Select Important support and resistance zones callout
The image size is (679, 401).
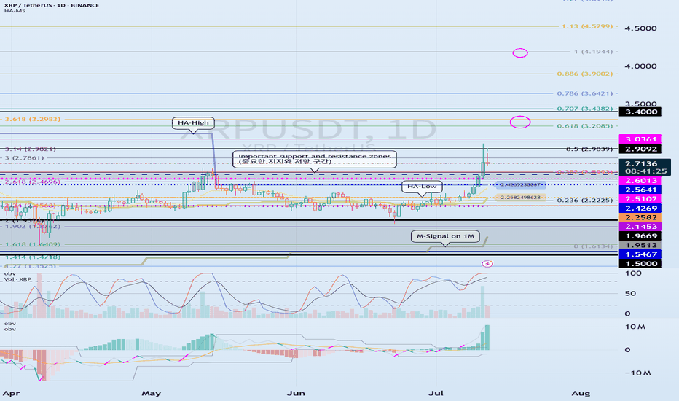[315, 159]
